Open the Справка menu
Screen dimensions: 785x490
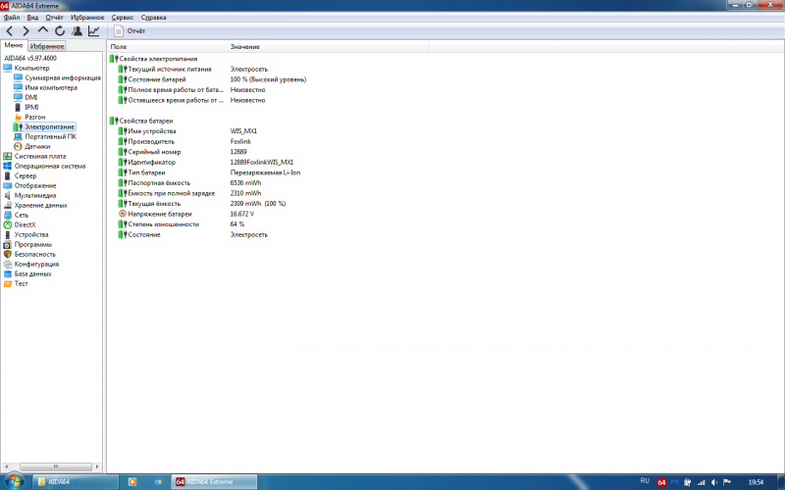(x=153, y=17)
